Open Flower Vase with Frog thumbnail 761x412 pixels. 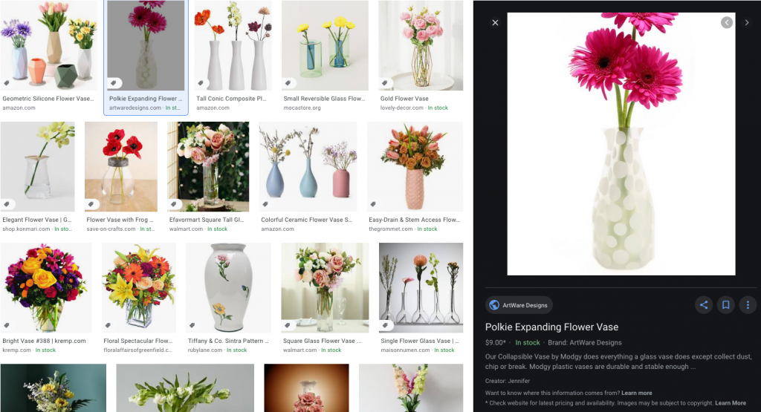tap(121, 166)
